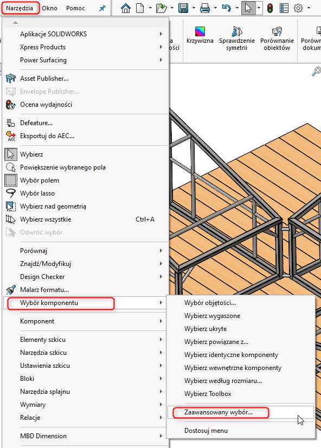Open the Znajdź/Modyfikuj submenu

(x=85, y=264)
